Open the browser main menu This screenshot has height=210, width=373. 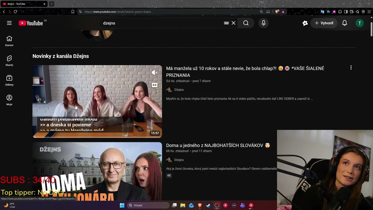(369, 12)
